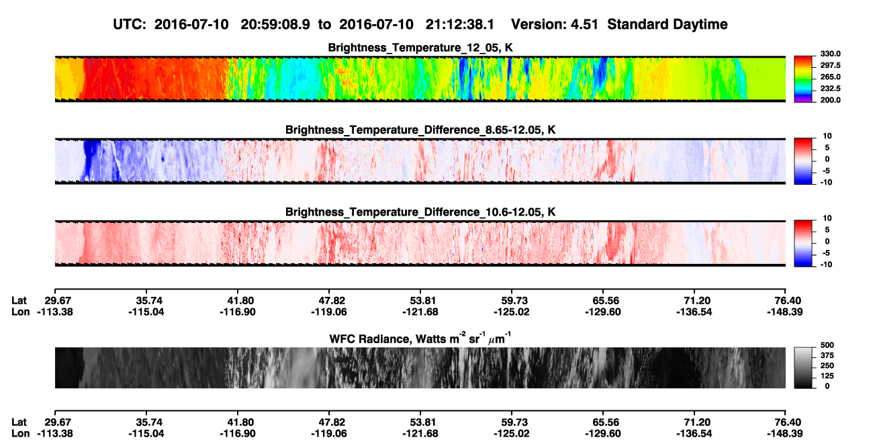Click longitude "-125.02" on the axis below the 10.6-12.05 panel
873x448 pixels.
pos(511,312)
